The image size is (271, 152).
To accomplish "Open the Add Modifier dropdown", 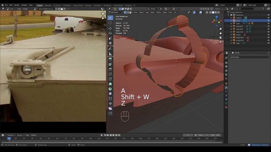I will (249, 57).
